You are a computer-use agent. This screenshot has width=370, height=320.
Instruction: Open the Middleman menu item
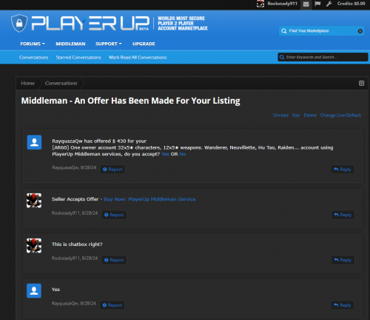click(x=70, y=44)
